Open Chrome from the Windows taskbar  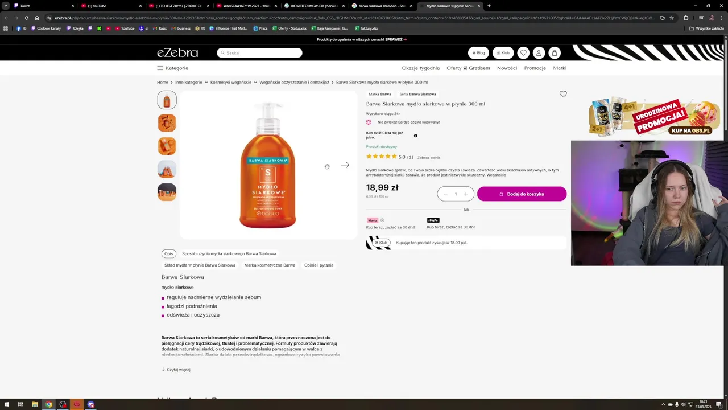point(49,404)
